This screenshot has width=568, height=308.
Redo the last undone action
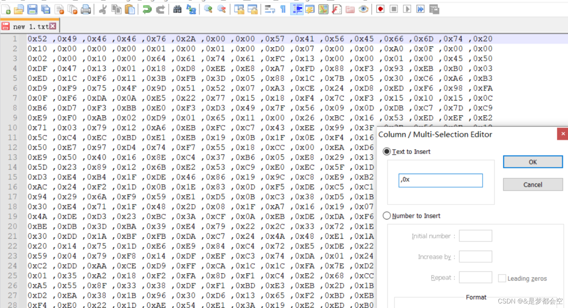tap(160, 9)
